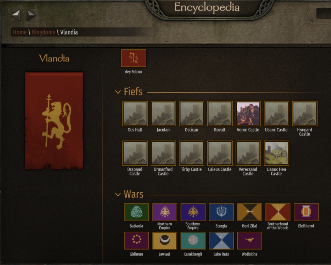This screenshot has height=265, width=331.
Task: Open the Sturgia banner icon
Action: coord(221,212)
